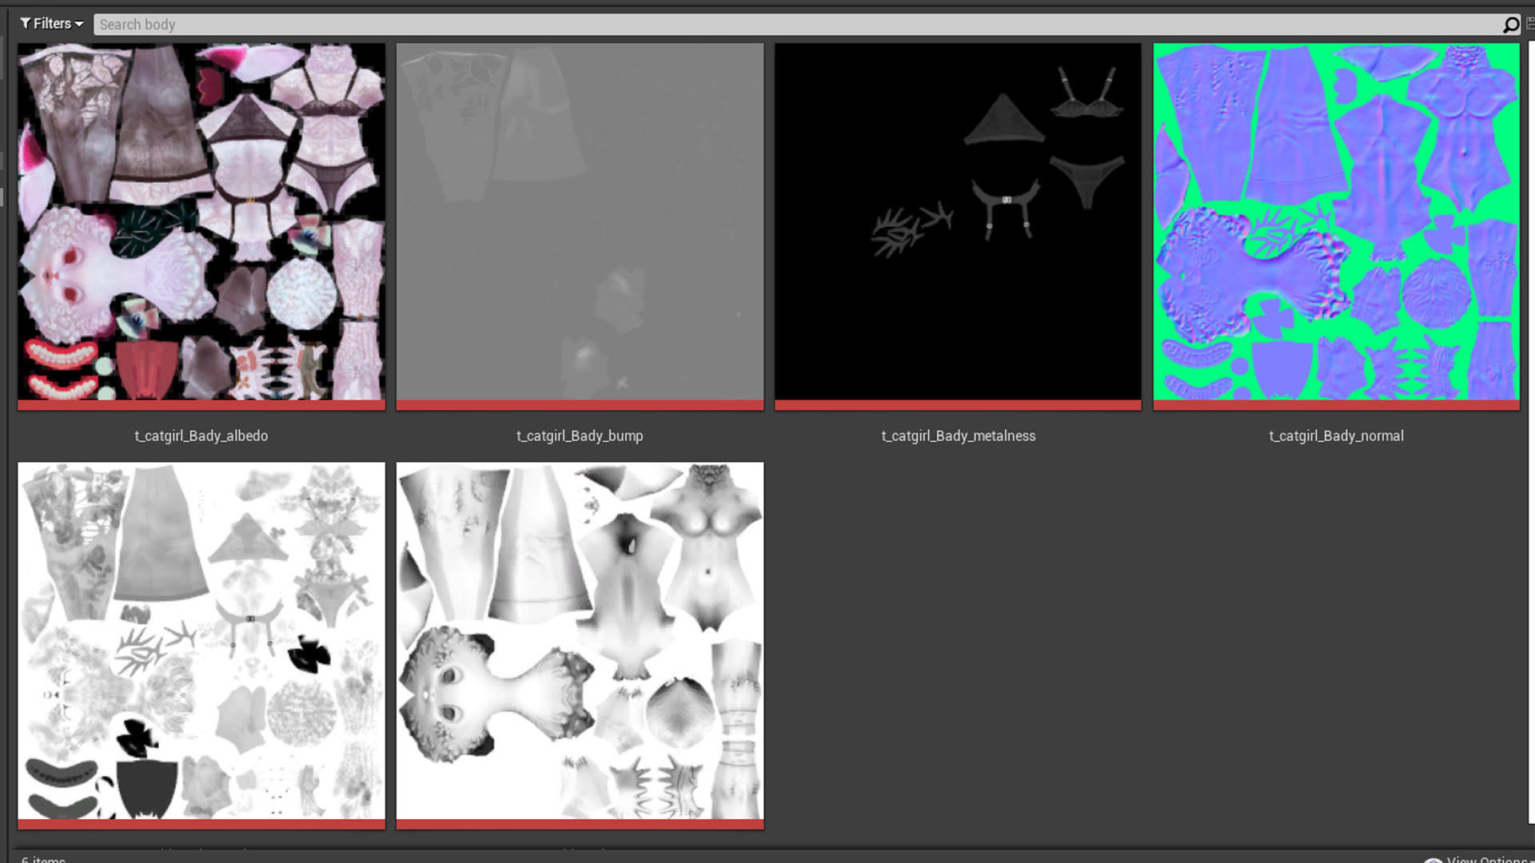Image resolution: width=1535 pixels, height=863 pixels.
Task: Click the Search body input field
Action: [791, 25]
